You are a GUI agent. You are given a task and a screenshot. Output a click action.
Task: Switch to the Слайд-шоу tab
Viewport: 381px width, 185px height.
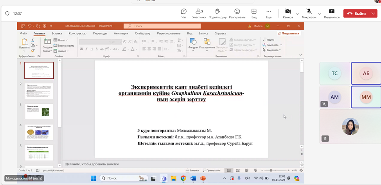pyautogui.click(x=143, y=34)
